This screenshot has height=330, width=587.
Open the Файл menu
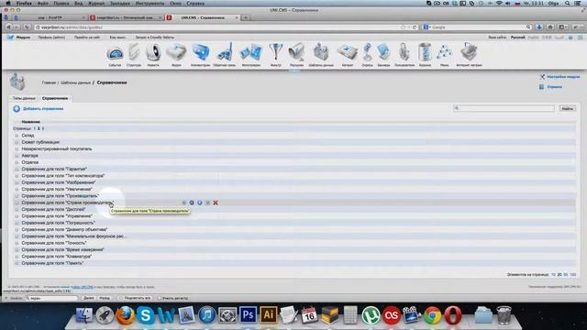pos(43,3)
